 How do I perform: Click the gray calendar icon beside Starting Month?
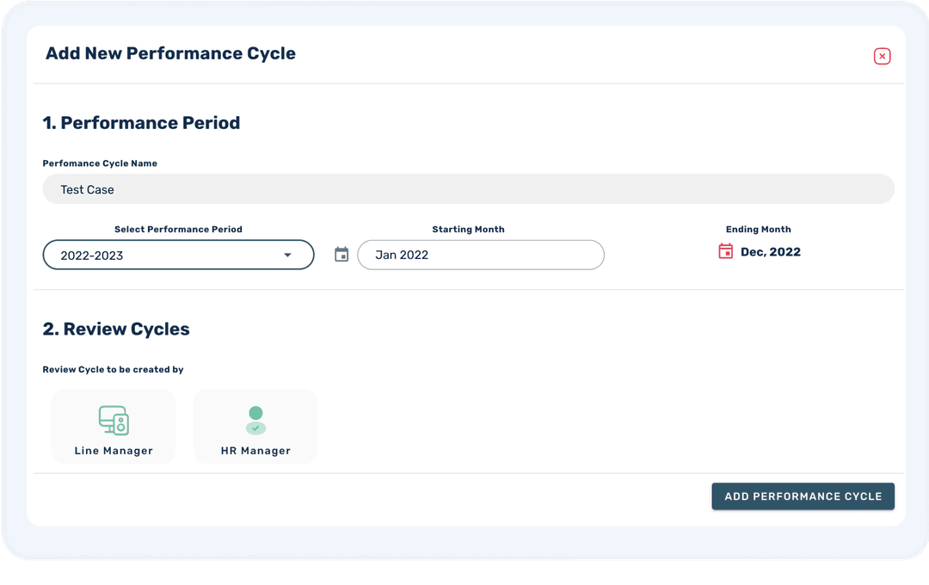pyautogui.click(x=341, y=255)
